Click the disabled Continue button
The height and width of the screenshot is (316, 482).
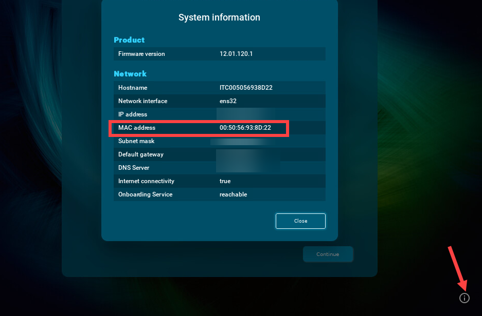328,254
